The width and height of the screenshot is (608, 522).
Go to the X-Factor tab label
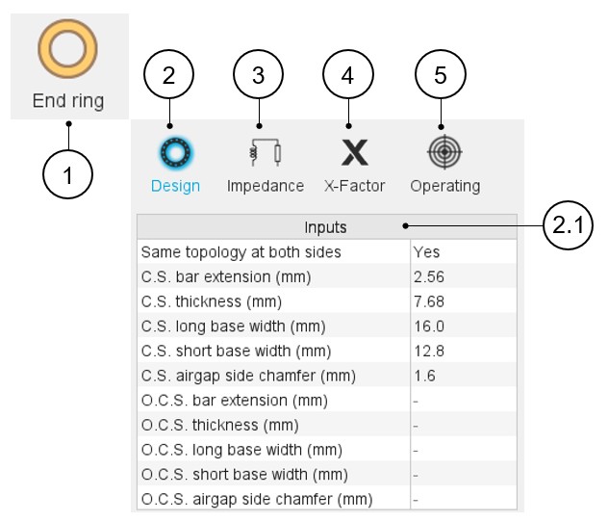[x=355, y=186]
